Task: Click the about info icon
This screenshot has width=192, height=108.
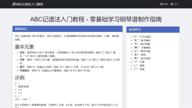Action: click(x=172, y=4)
